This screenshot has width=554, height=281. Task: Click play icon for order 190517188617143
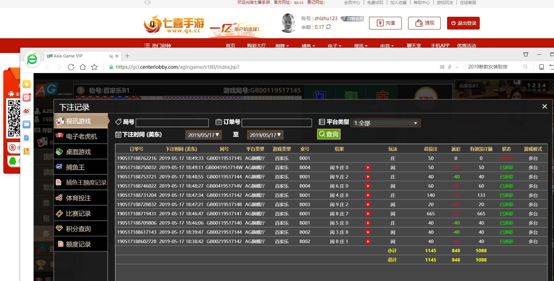pos(368,232)
